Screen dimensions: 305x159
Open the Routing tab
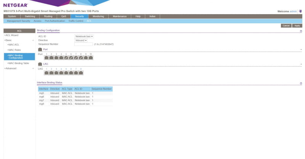tap(48, 16)
